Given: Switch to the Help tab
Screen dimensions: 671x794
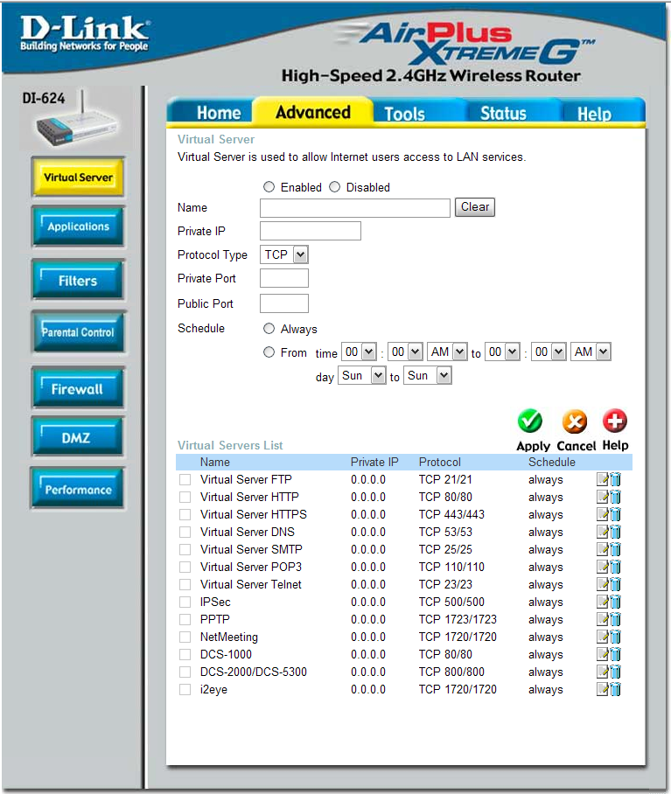Looking at the screenshot, I should point(595,114).
